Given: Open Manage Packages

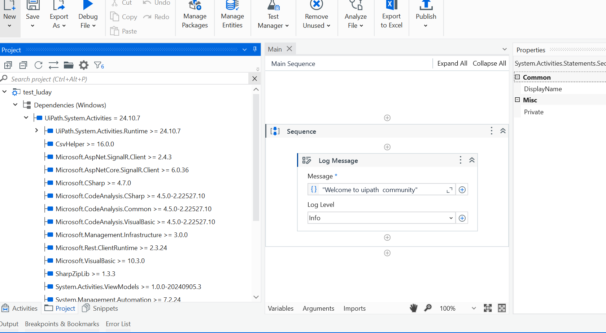Looking at the screenshot, I should coord(195,16).
